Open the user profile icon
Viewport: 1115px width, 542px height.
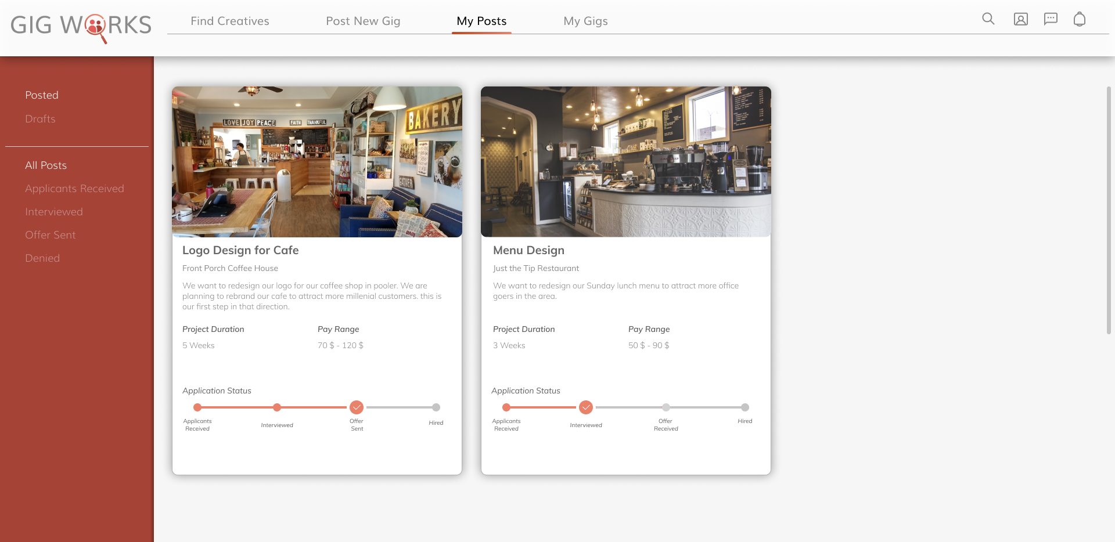1020,19
